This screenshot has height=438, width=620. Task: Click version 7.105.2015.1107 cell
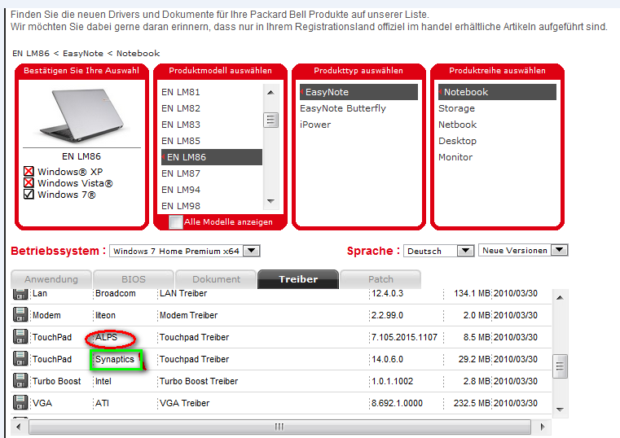[404, 337]
